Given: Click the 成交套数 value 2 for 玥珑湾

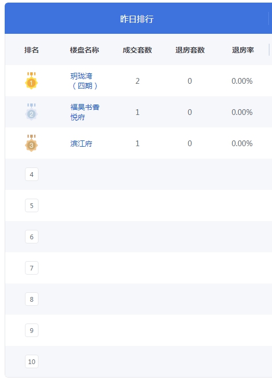Looking at the screenshot, I should coord(137,81).
